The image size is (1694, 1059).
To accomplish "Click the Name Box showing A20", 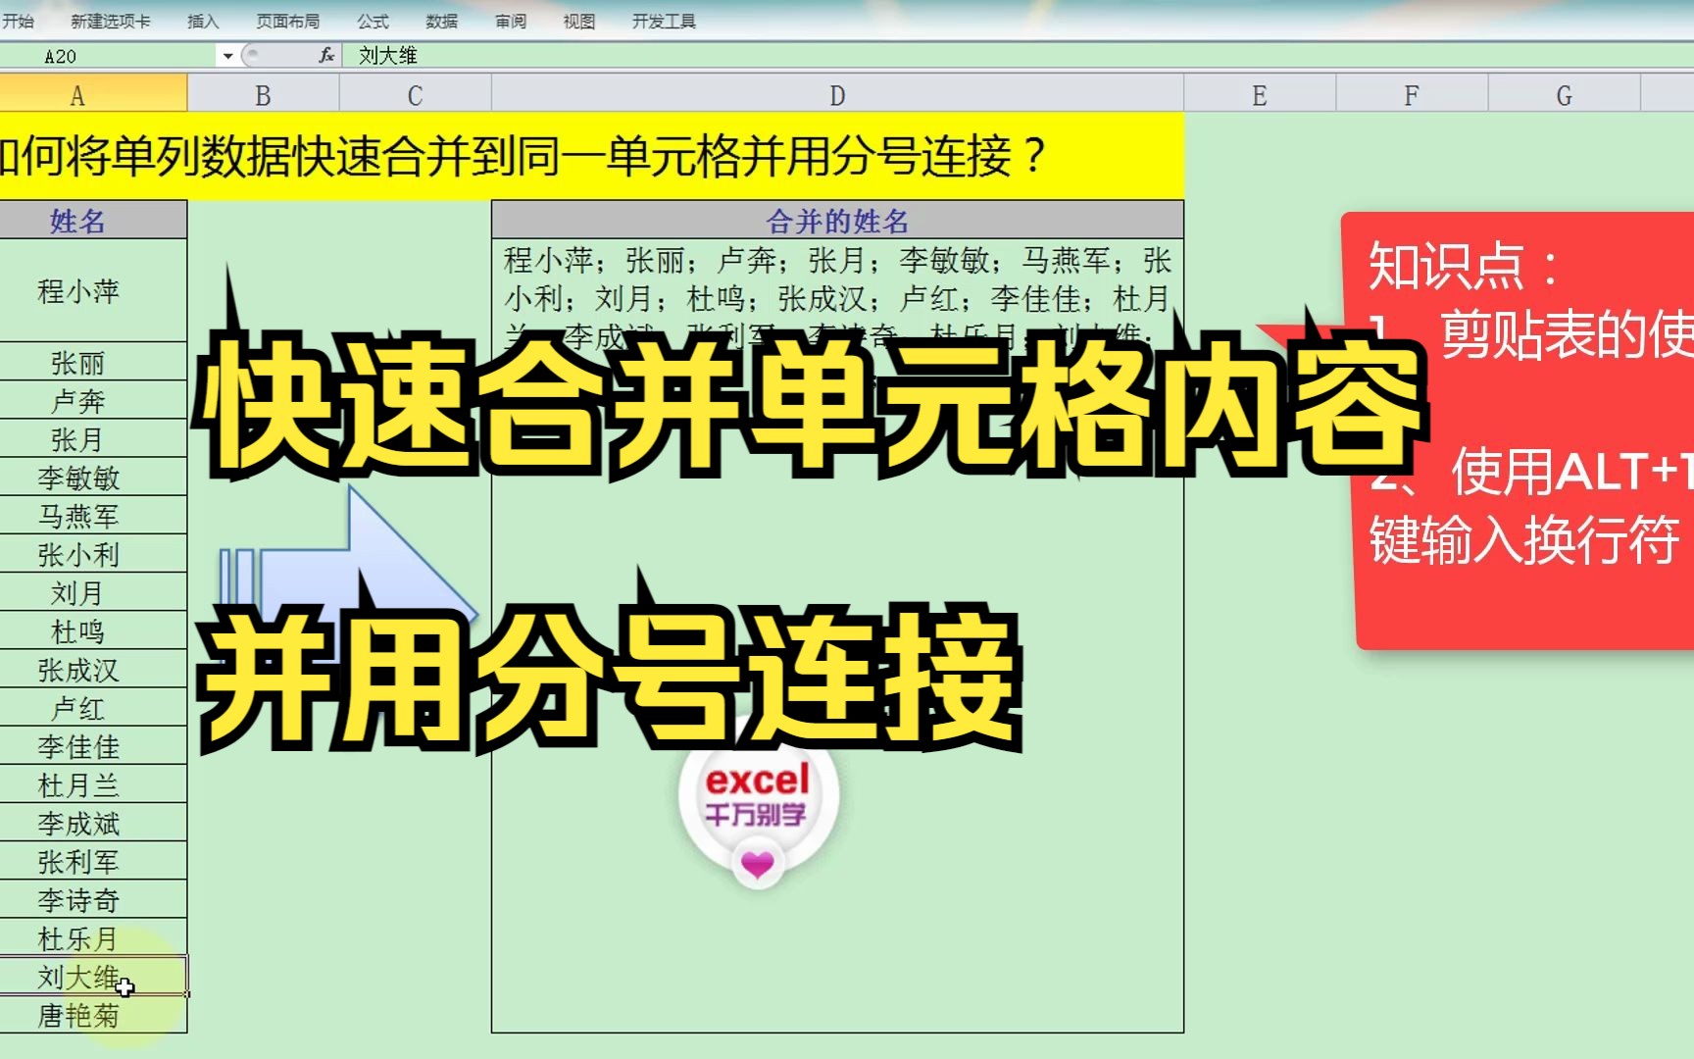I will [x=108, y=56].
